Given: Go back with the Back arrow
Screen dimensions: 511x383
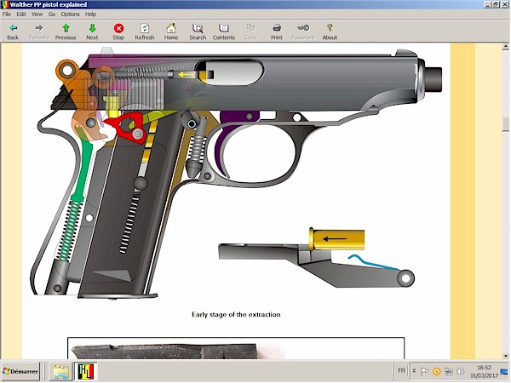Looking at the screenshot, I should pos(13,31).
